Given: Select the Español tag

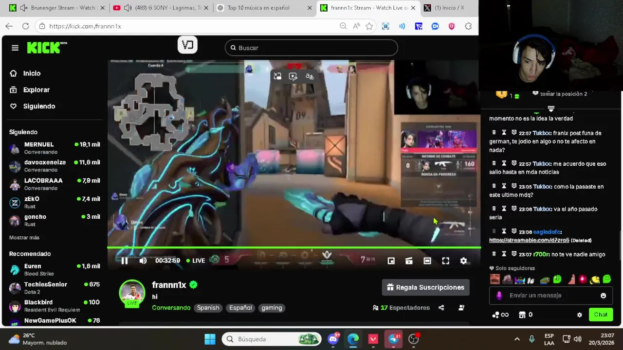Looking at the screenshot, I should pos(240,308).
